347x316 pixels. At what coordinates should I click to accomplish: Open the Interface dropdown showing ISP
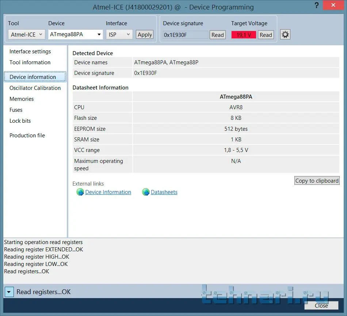(119, 34)
